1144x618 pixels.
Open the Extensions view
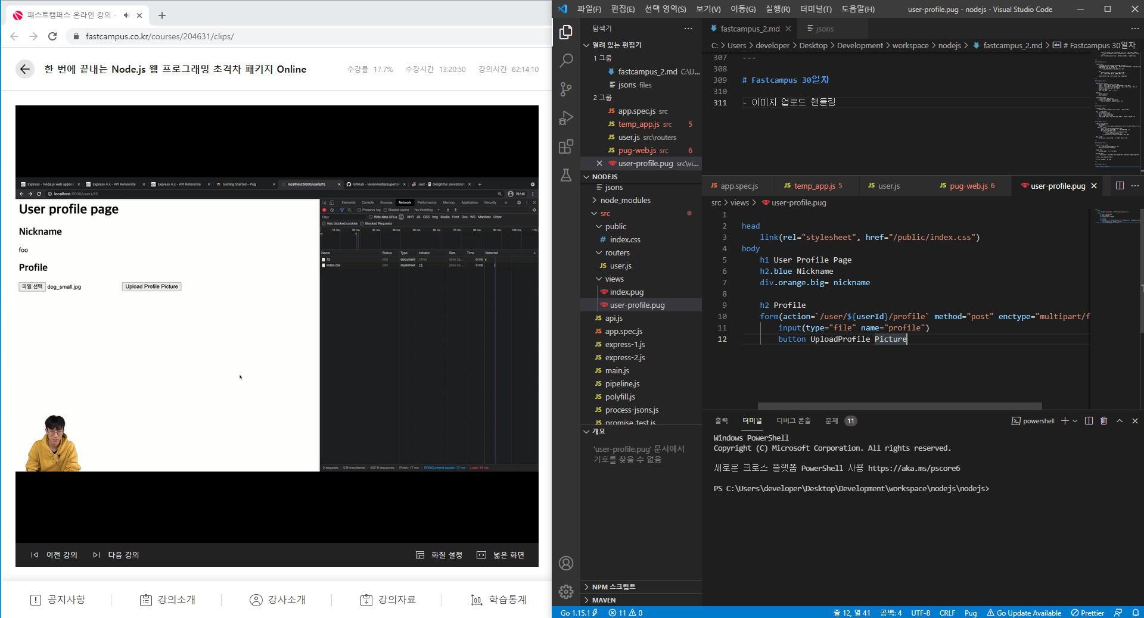point(566,146)
